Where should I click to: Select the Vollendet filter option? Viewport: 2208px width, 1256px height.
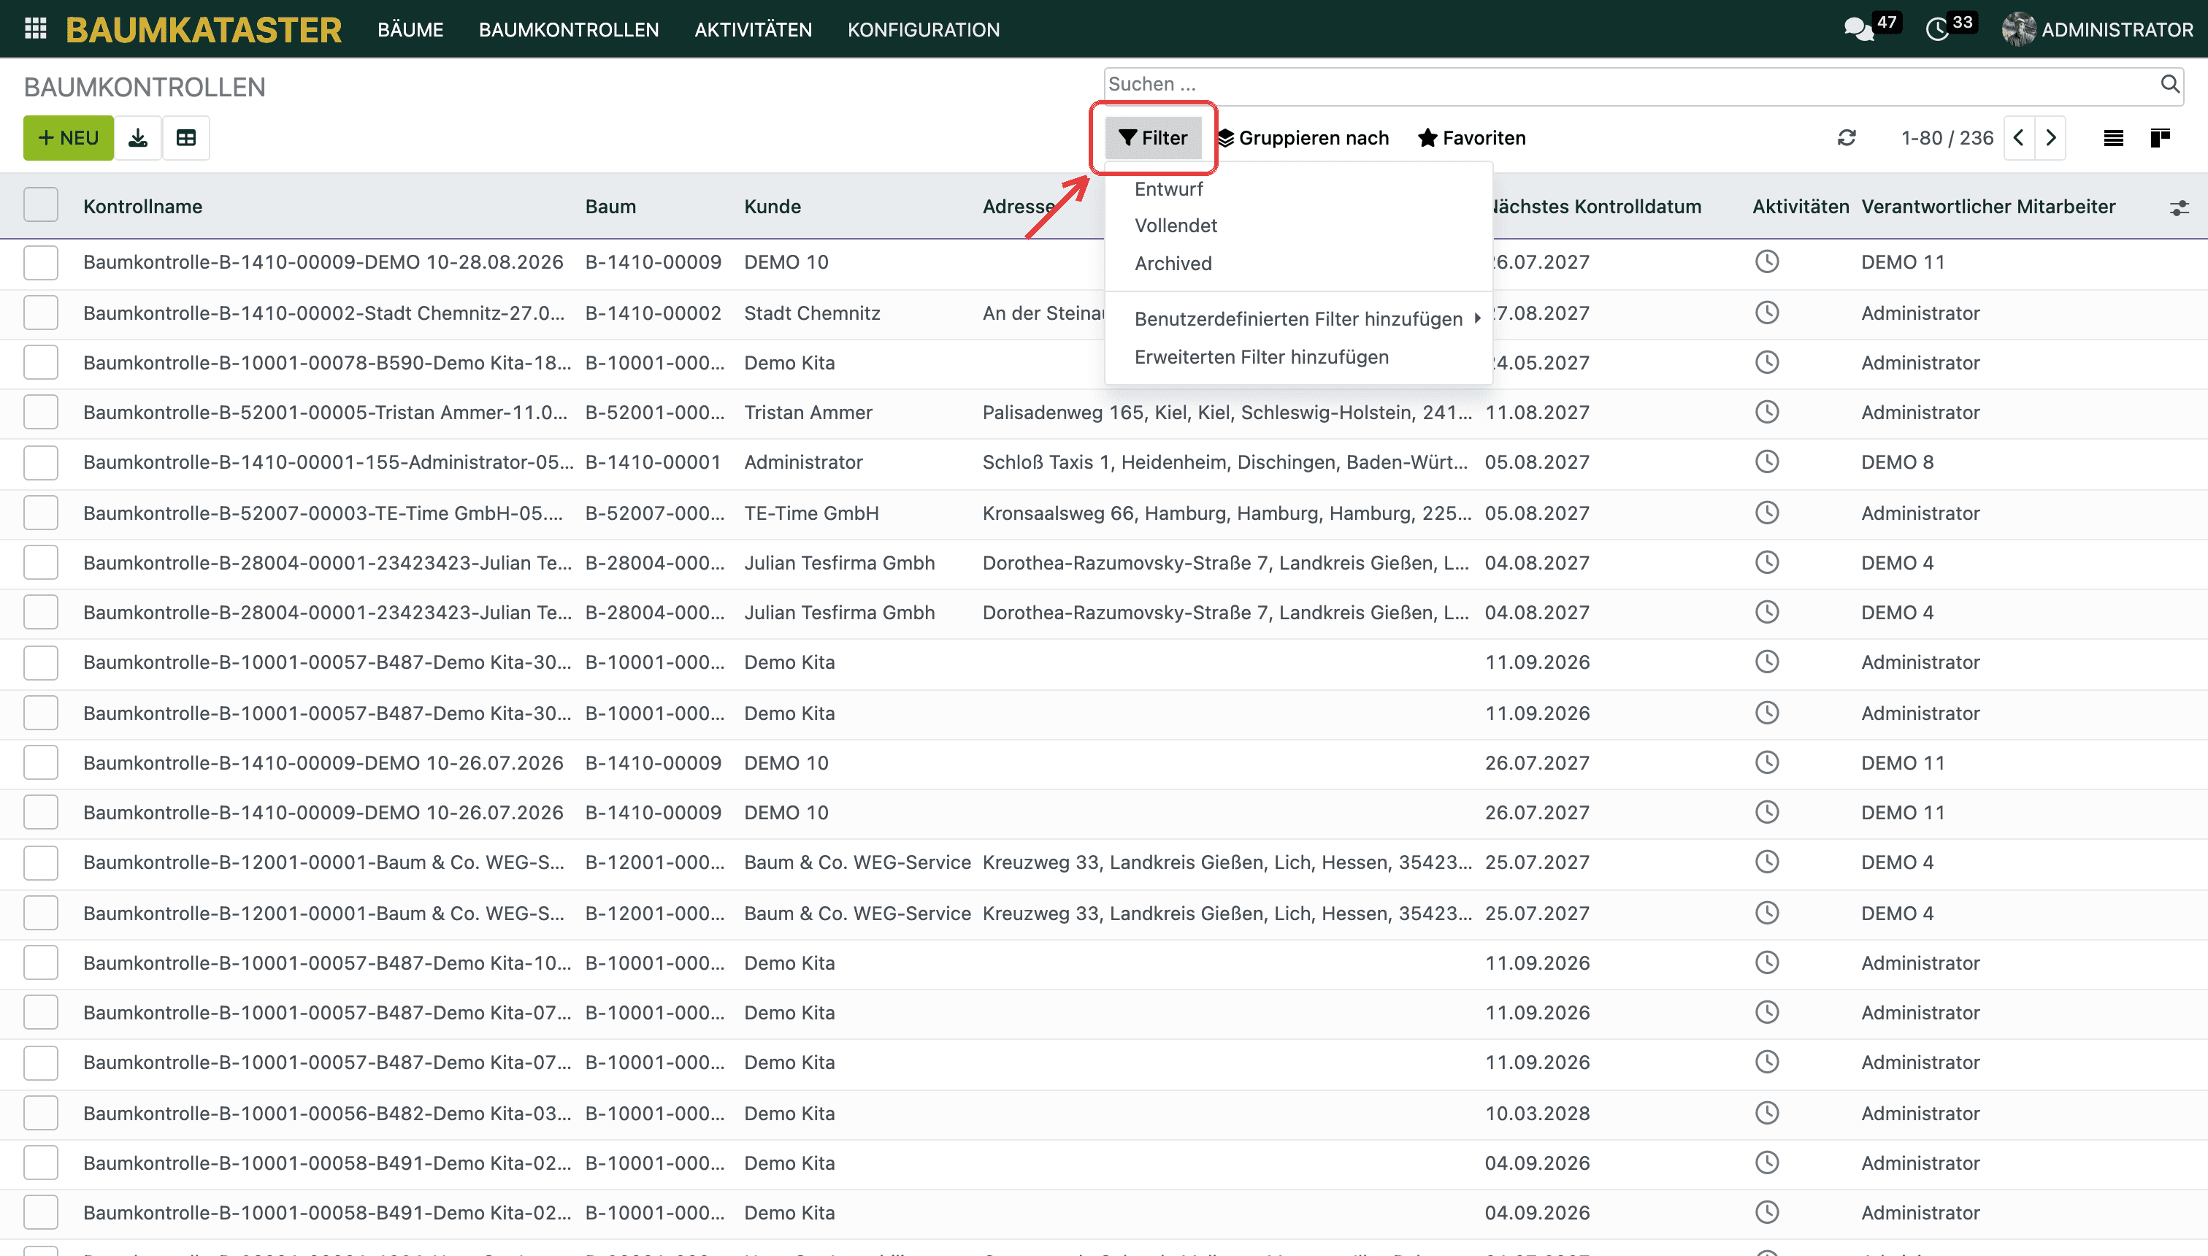(x=1176, y=225)
